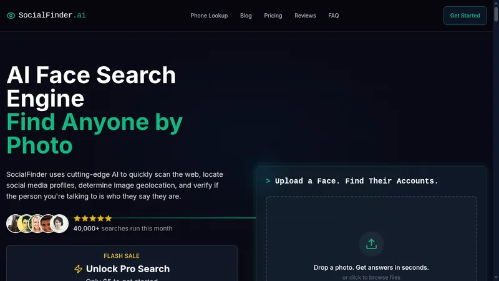Click the FLASH SALE label
Screen dimensions: 499x281
(122, 256)
